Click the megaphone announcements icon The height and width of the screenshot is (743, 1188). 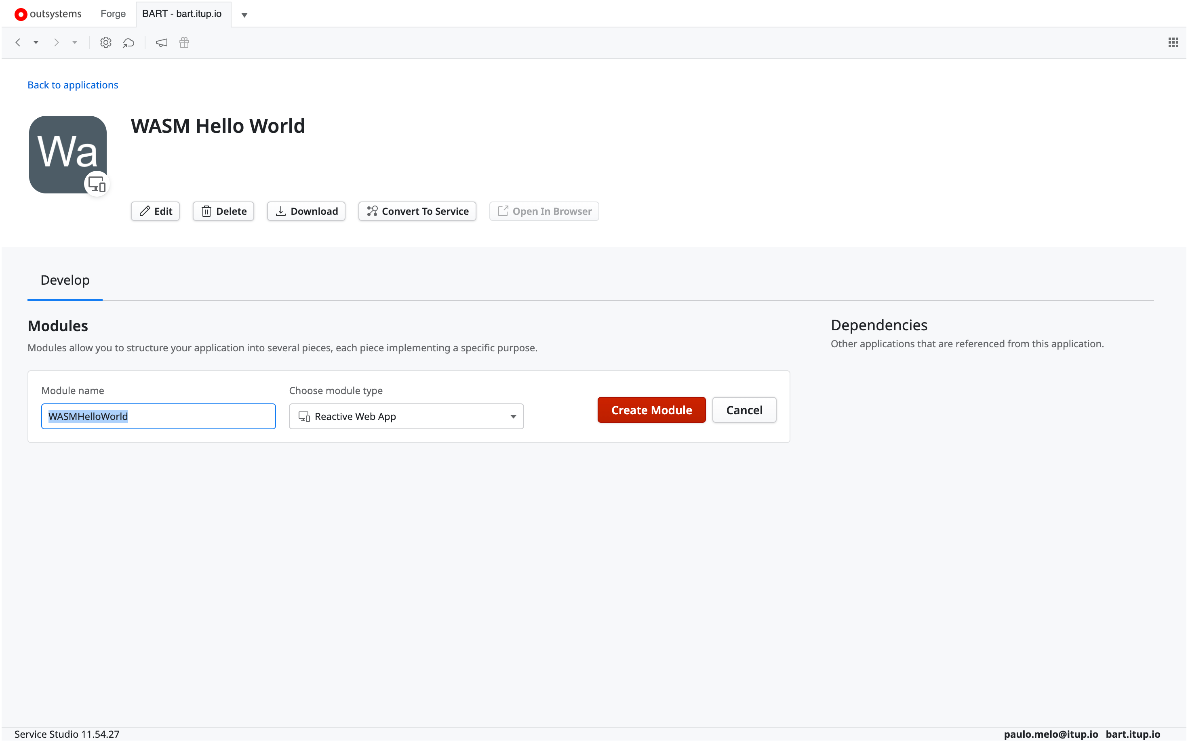pyautogui.click(x=161, y=43)
